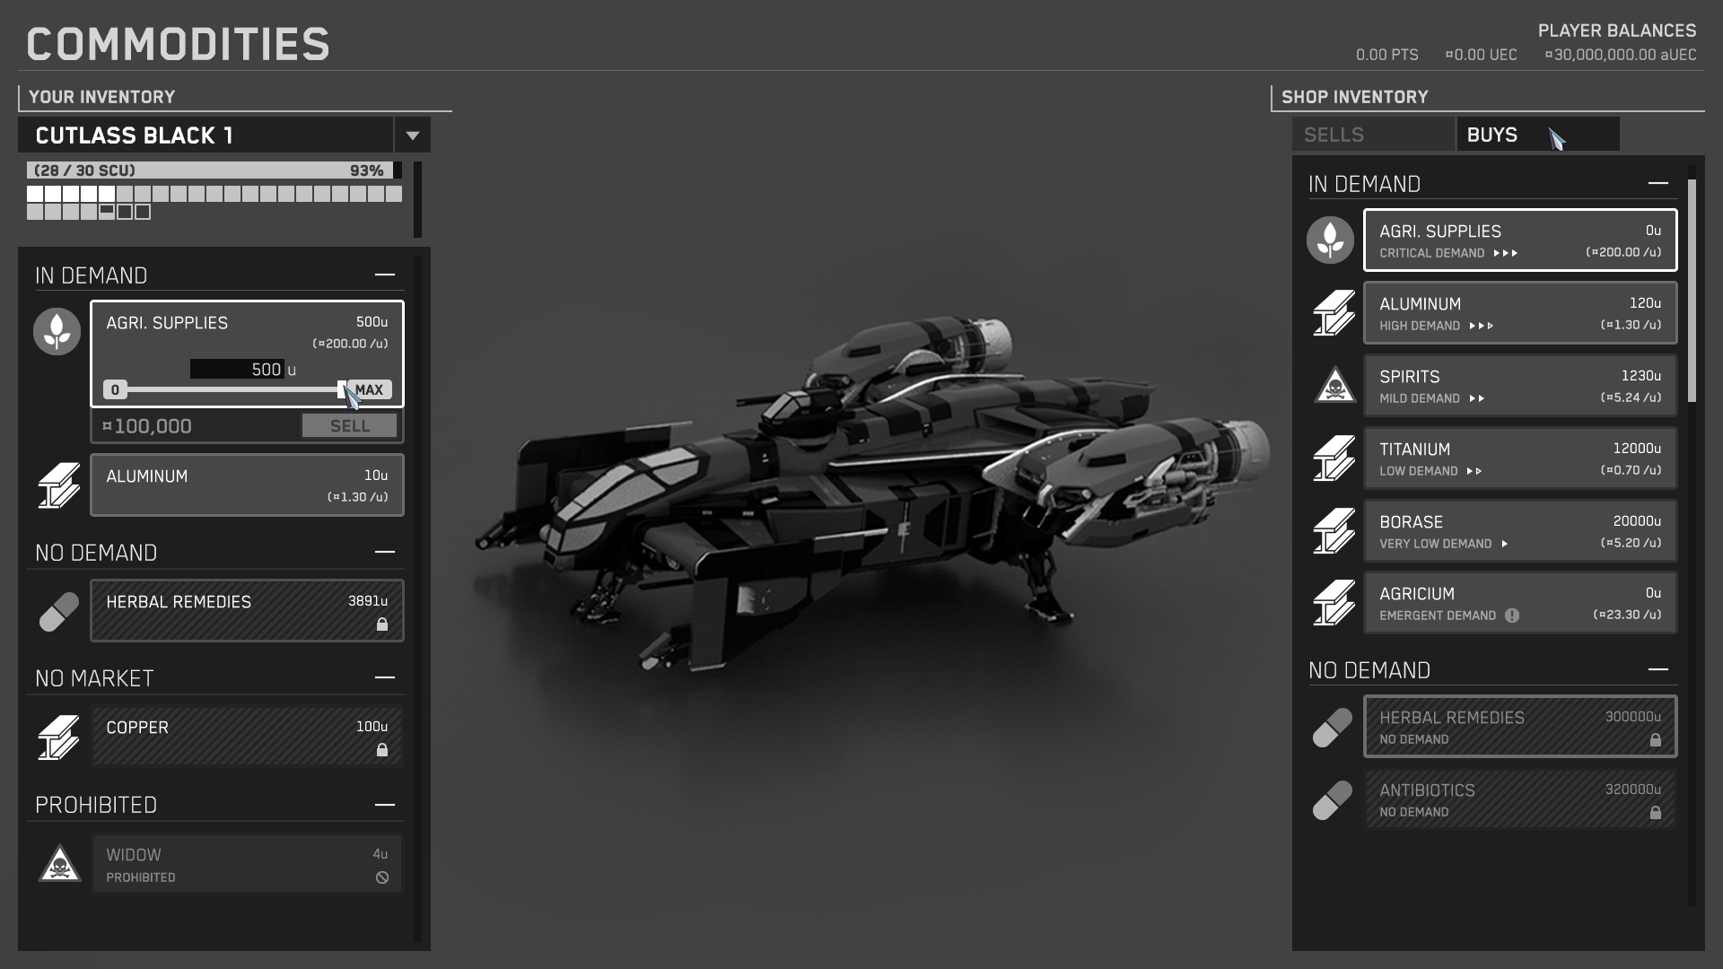Click the Antibiotics pill icon in shop inventory
Screen dimensions: 1723x969
pyautogui.click(x=1332, y=800)
